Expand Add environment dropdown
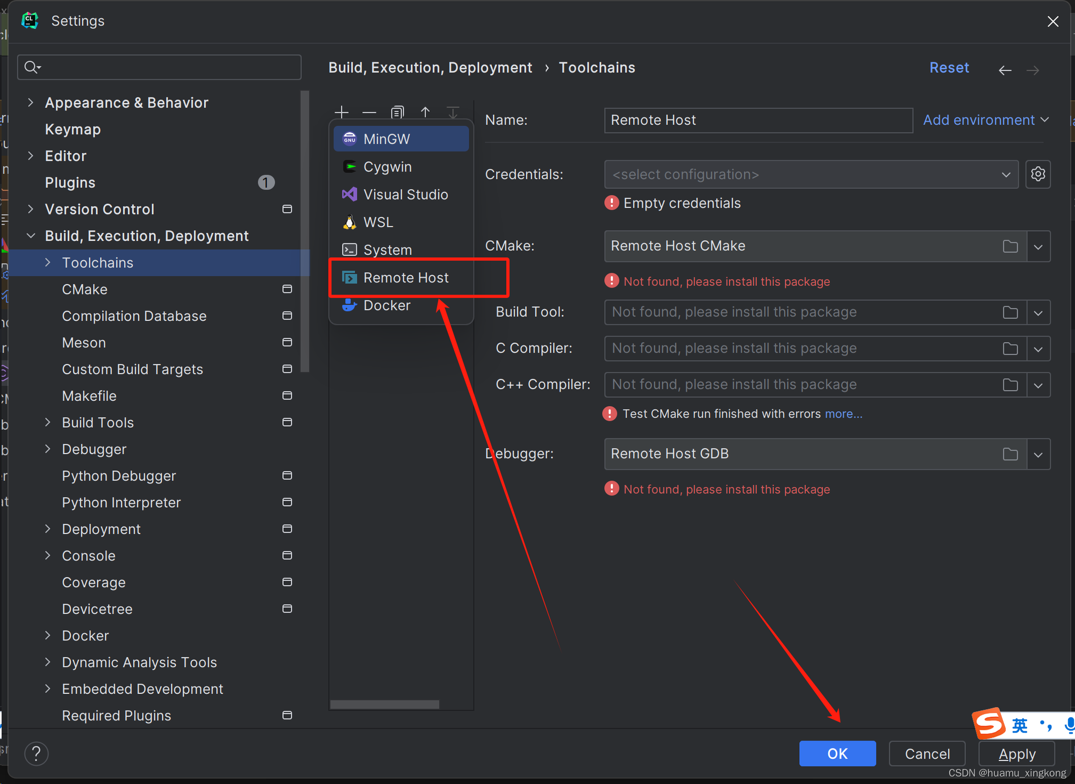 [x=986, y=120]
